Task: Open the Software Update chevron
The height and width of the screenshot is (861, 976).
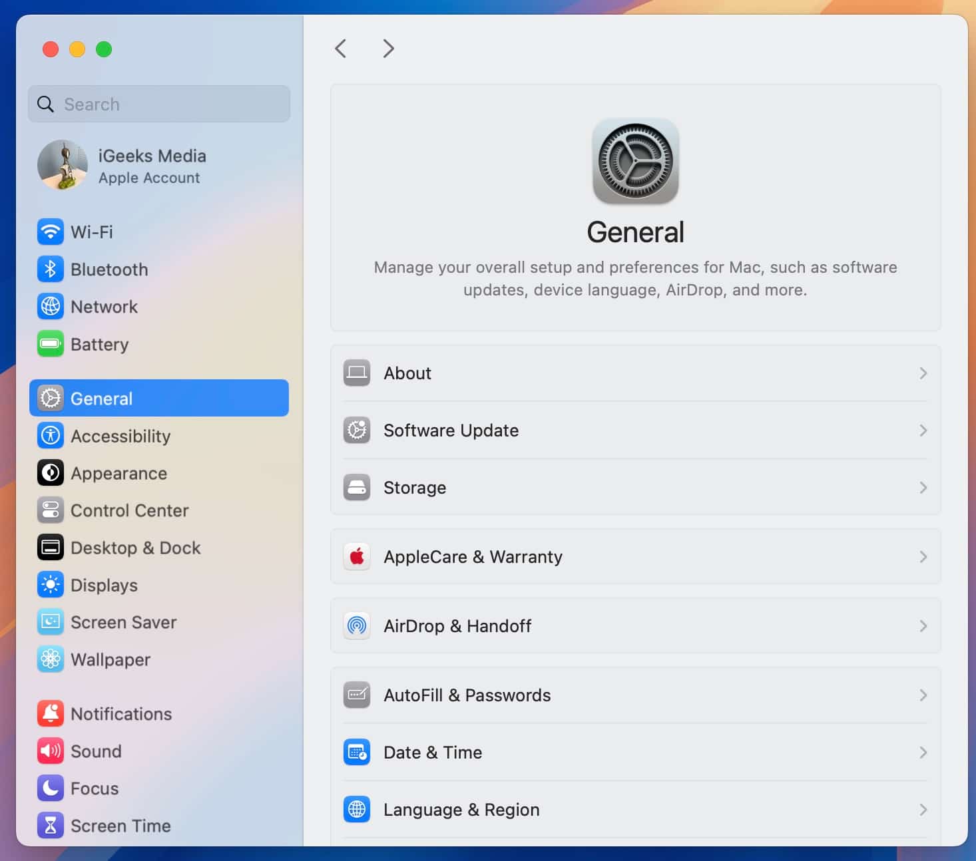Action: [x=923, y=431]
